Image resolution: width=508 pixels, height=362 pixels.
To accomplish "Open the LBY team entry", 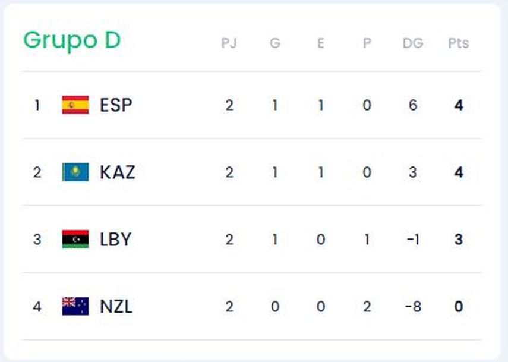I will coord(115,240).
